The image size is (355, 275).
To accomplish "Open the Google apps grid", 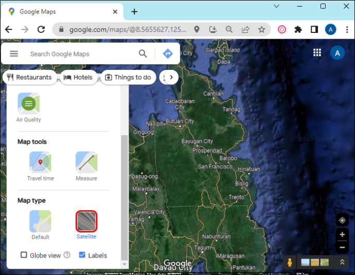I will click(317, 53).
